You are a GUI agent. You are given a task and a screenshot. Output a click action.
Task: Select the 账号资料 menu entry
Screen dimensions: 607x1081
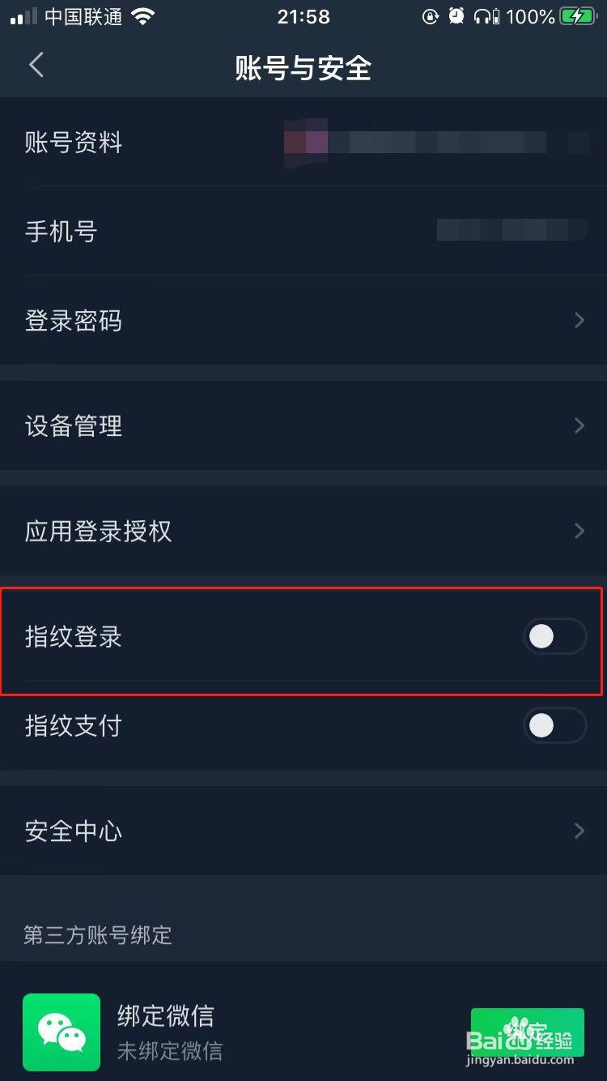73,143
